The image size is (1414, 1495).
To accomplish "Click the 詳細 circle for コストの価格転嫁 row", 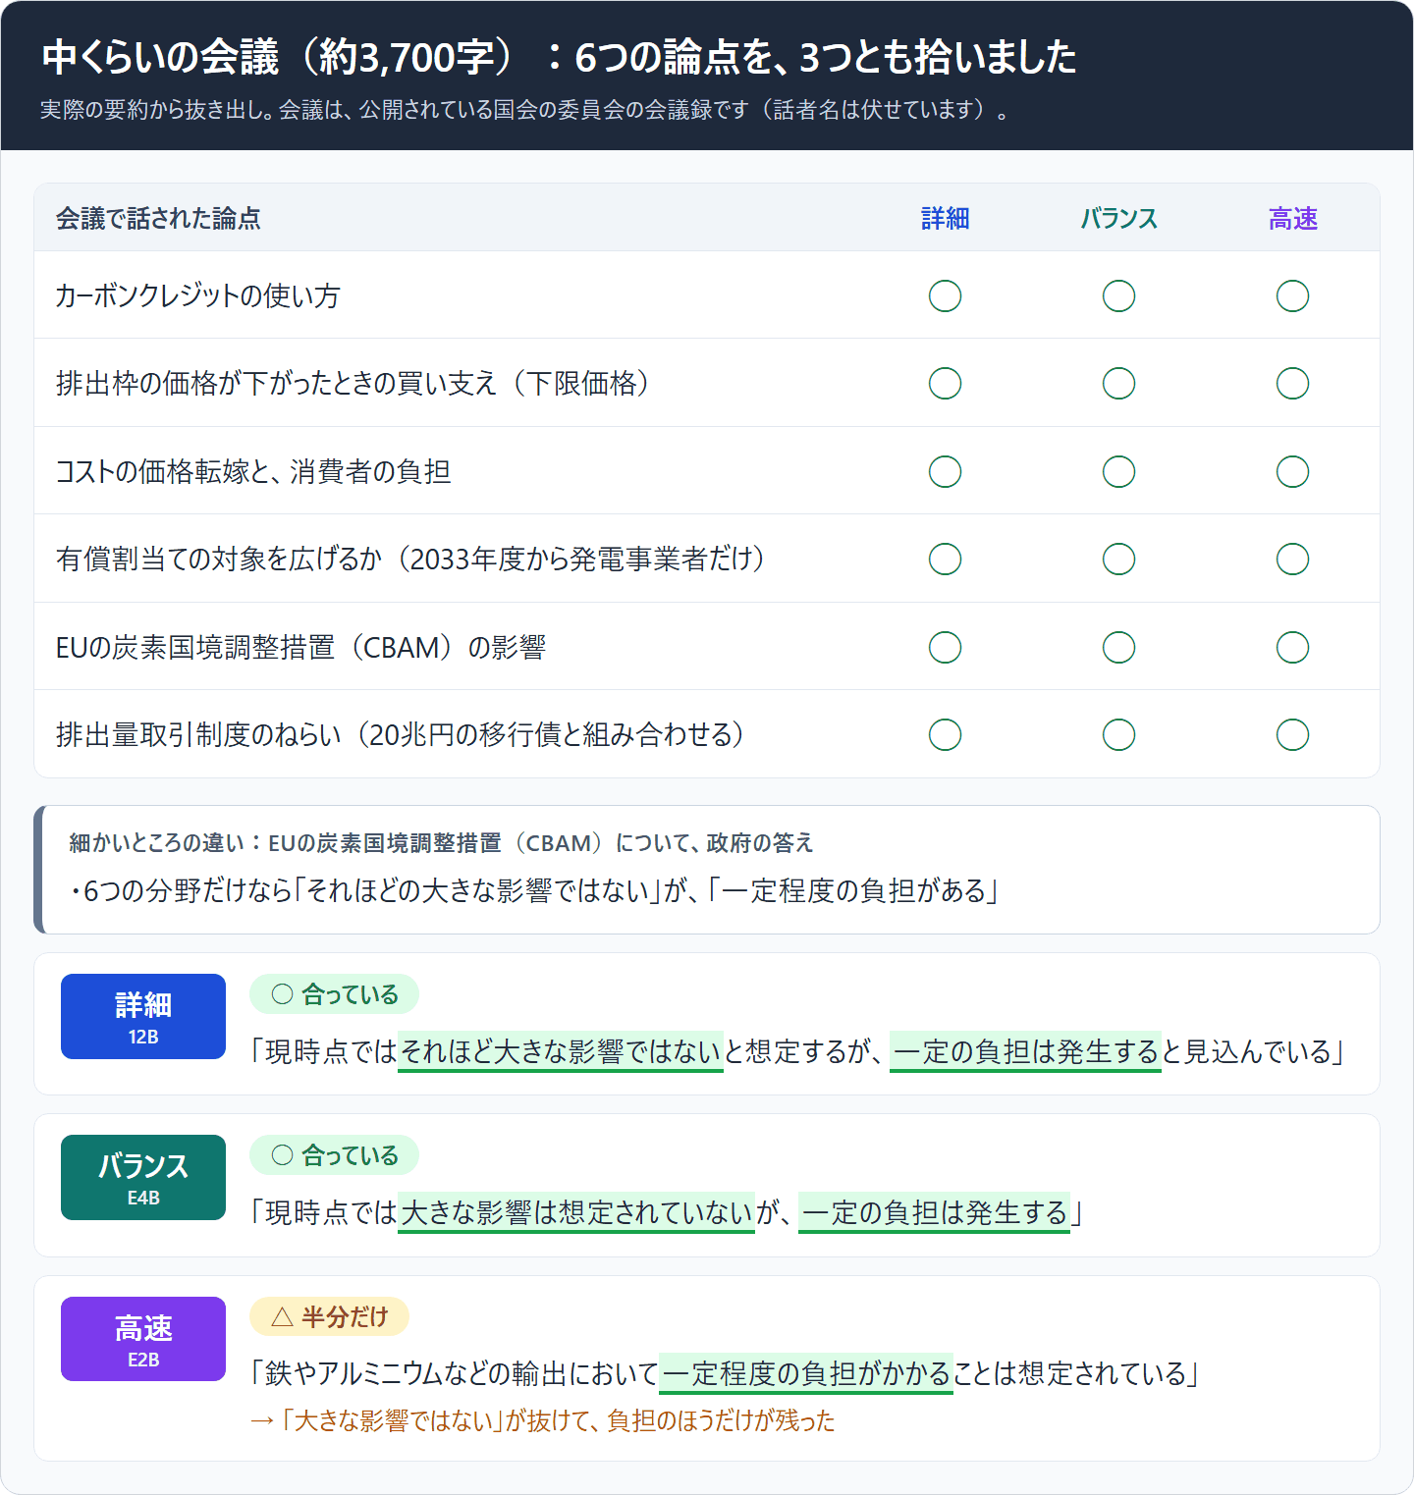I will tap(945, 471).
